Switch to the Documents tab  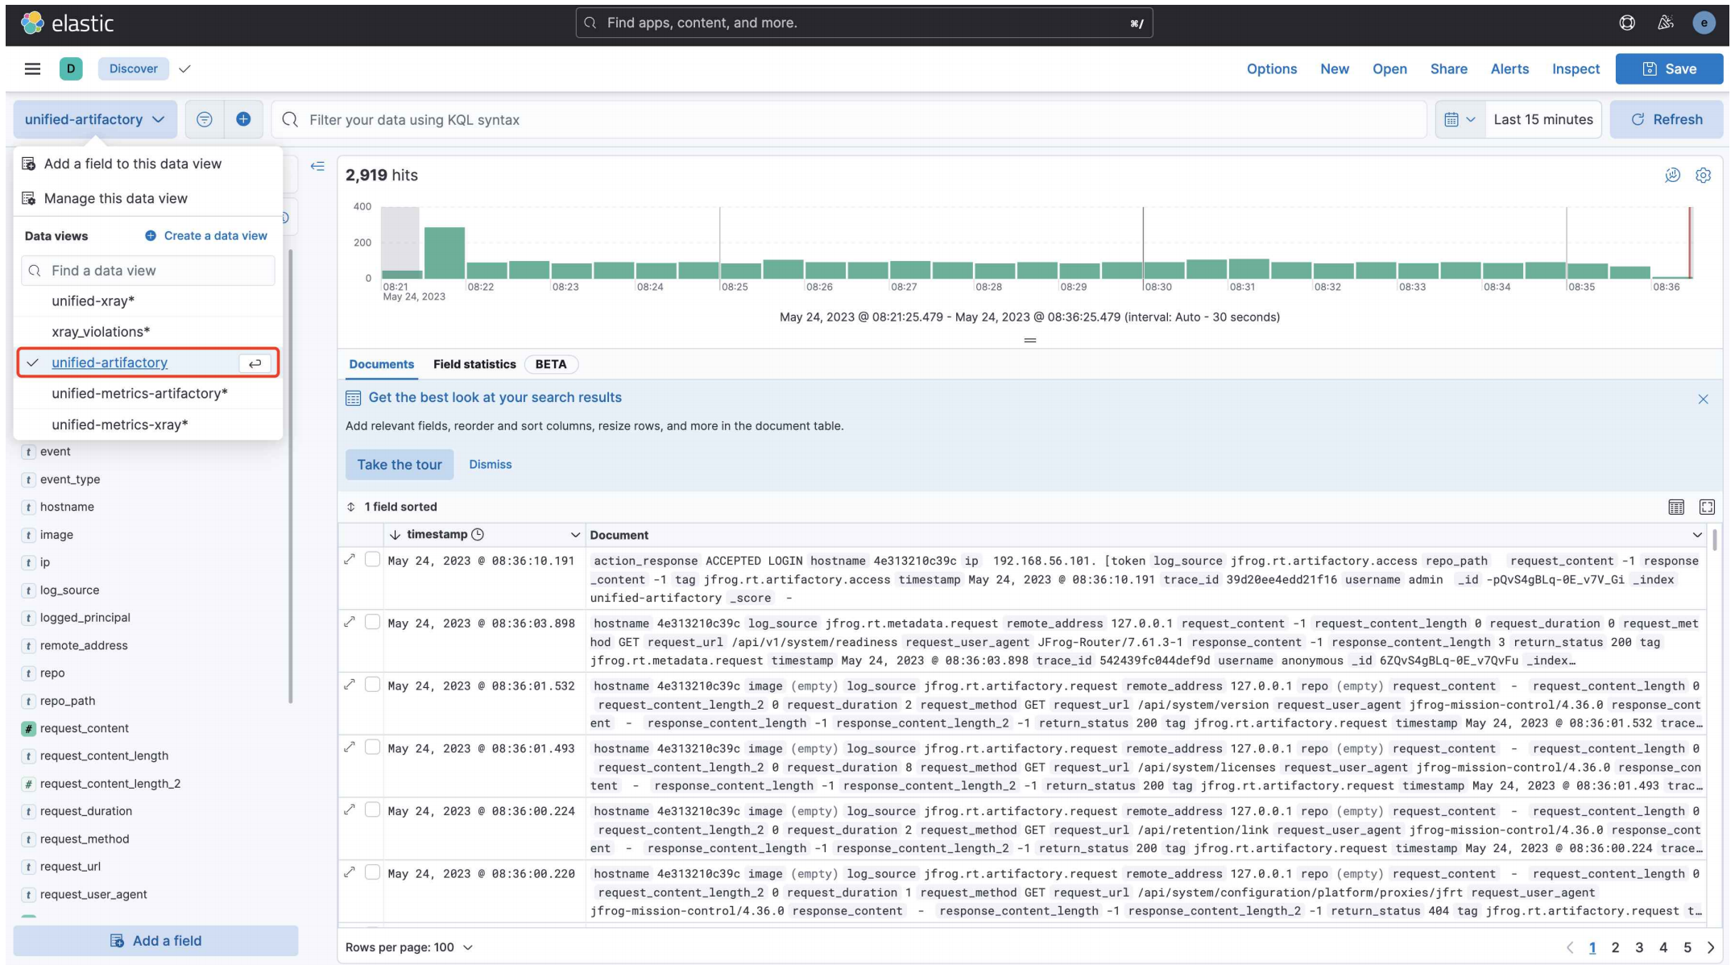click(x=381, y=364)
